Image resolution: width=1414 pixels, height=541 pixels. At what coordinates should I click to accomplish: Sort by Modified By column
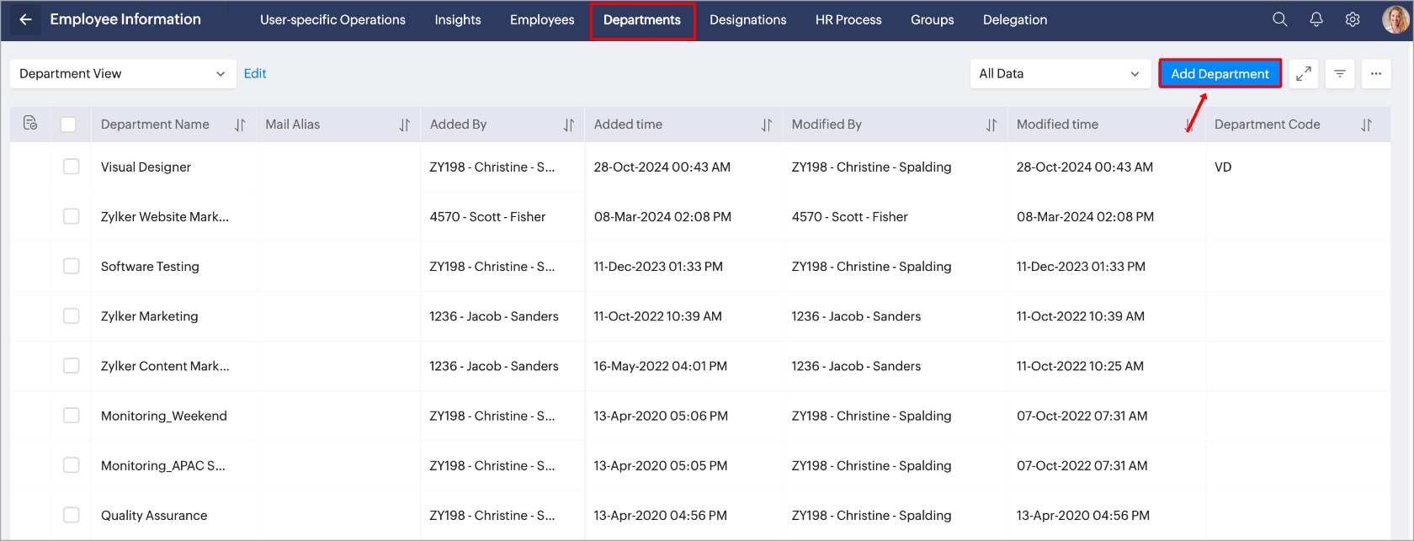tap(991, 125)
